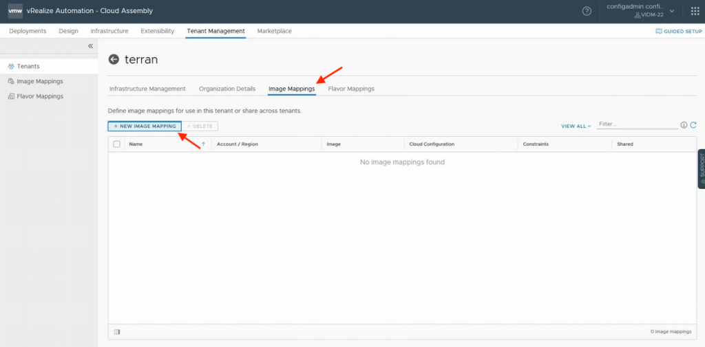
Task: Click the '0 image mappings' footer count
Action: click(x=671, y=332)
